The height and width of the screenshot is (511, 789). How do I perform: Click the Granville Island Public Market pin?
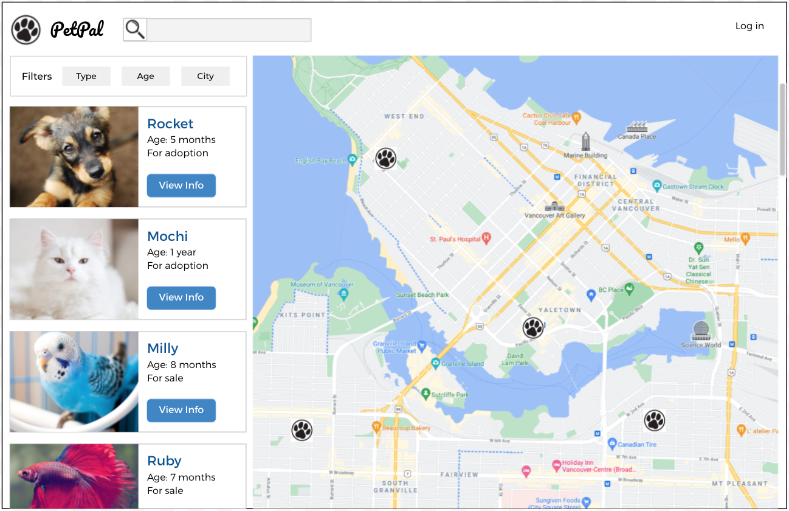point(422,346)
